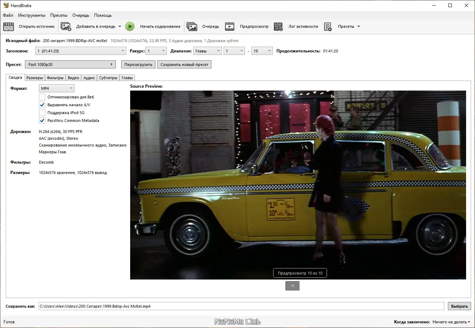Click the Preview film icon
The width and height of the screenshot is (475, 328).
coord(230,27)
